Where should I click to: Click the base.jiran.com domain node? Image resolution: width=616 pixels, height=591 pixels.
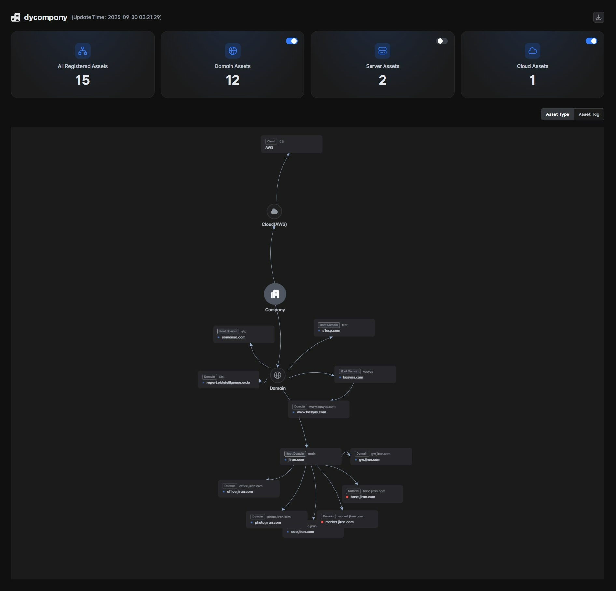(x=372, y=494)
